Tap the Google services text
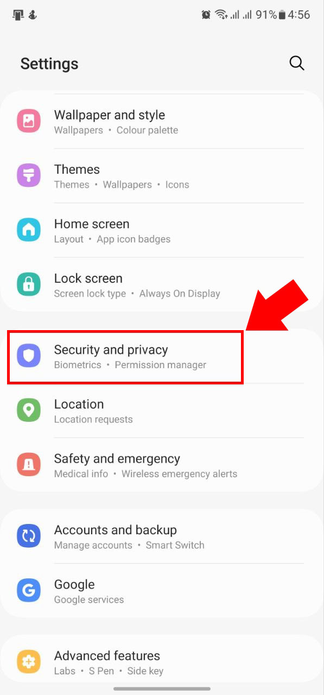Screen dimensions: 324x695 [89, 599]
